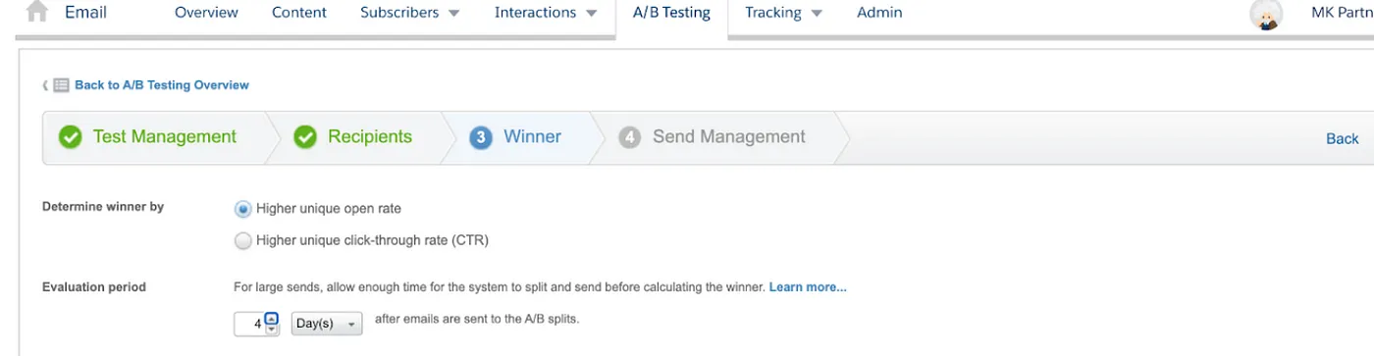Expand the Interactions menu
1374x356 pixels.
(x=546, y=13)
